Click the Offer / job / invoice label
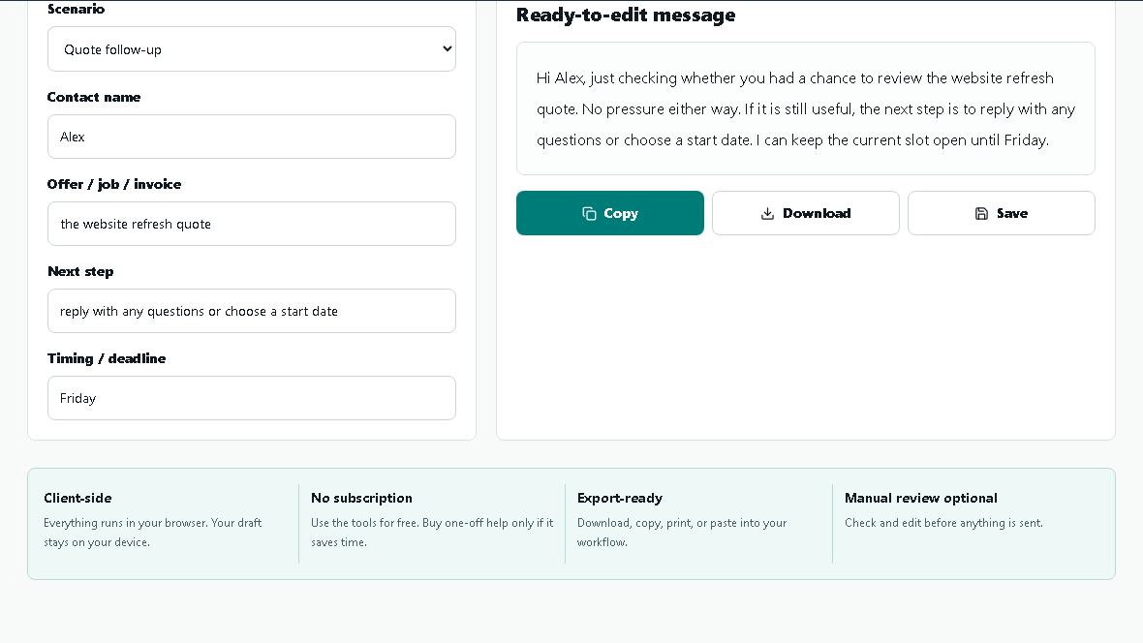Screen dimensions: 1143x643 click(114, 184)
